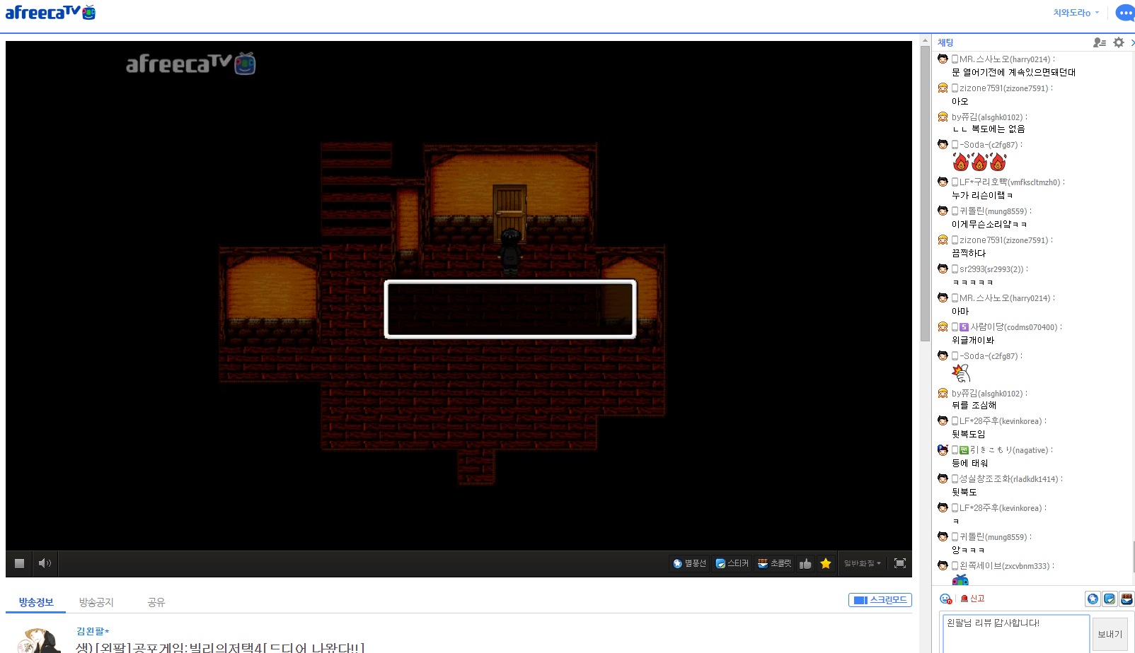Click the game video area

(459, 295)
